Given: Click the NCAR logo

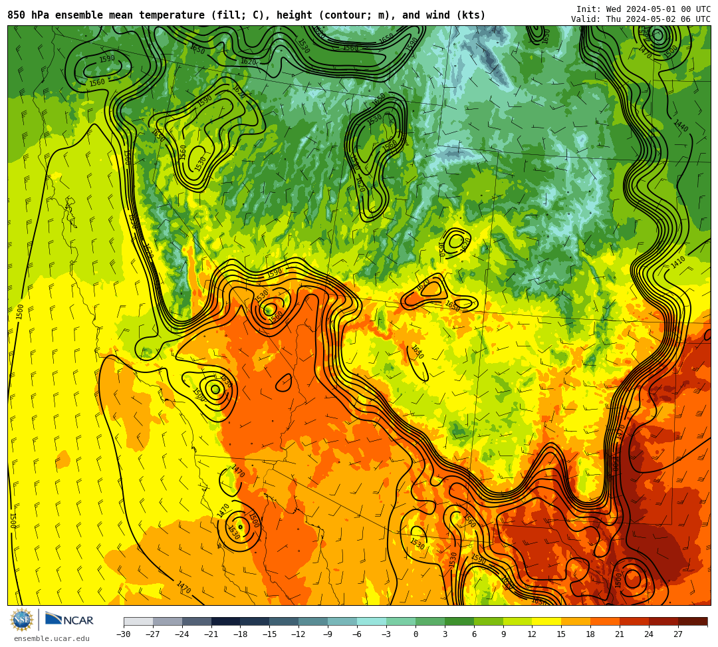Looking at the screenshot, I should pos(69,620).
